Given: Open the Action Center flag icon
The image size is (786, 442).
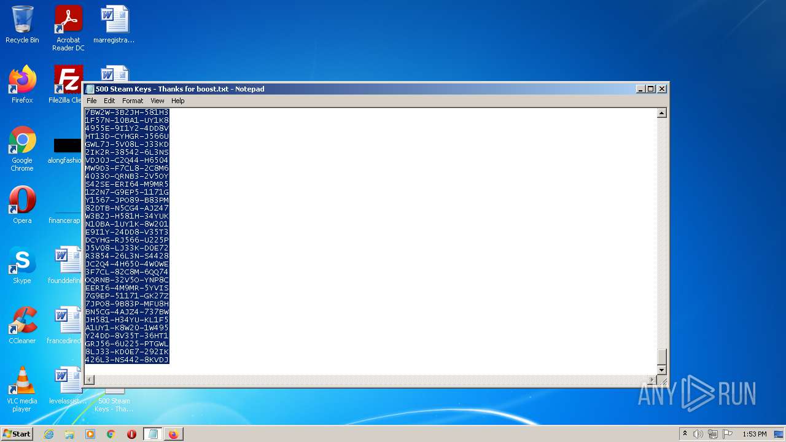Looking at the screenshot, I should (x=728, y=434).
